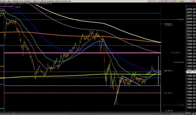Click the 1980.90 price scale label
Screen dimensions: 196x115
[191, 107]
